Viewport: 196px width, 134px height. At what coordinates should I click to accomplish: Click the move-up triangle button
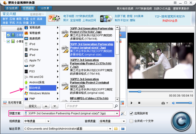tap(46, 106)
